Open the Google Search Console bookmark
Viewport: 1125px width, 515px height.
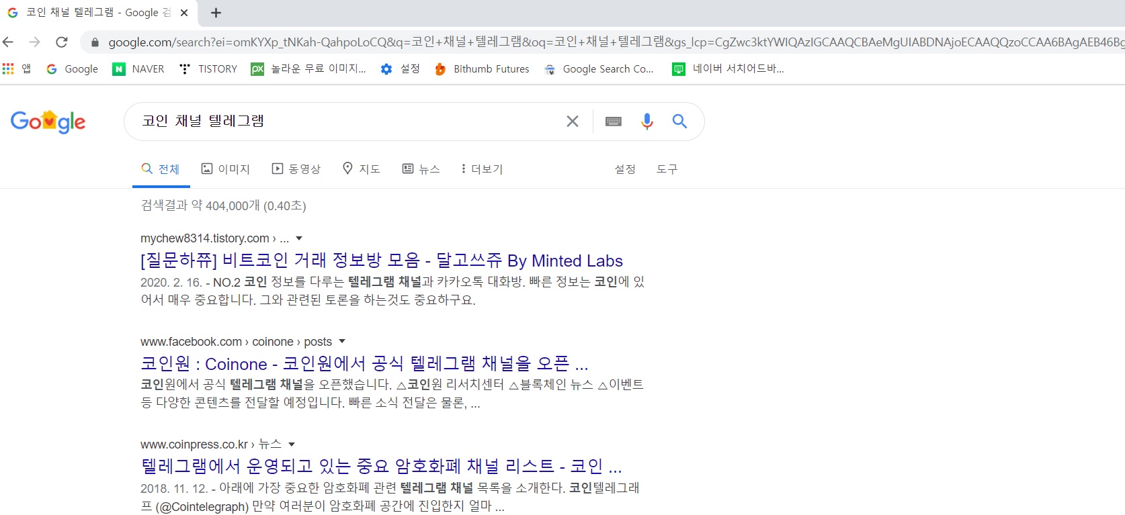click(x=599, y=68)
